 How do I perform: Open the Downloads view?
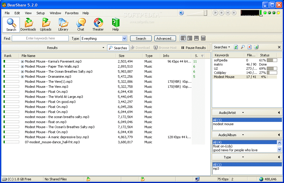[x=28, y=25]
